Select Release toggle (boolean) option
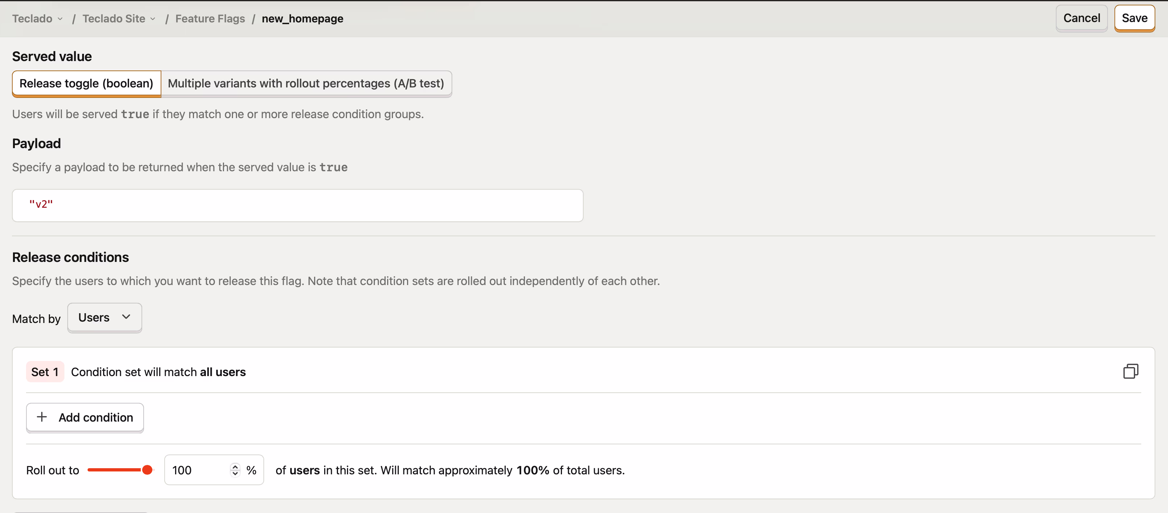 (x=86, y=83)
